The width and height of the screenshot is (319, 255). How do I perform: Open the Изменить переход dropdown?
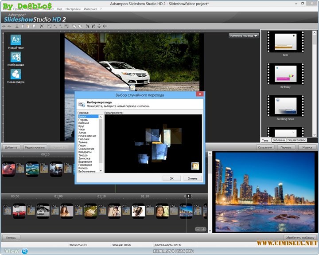tap(244, 35)
